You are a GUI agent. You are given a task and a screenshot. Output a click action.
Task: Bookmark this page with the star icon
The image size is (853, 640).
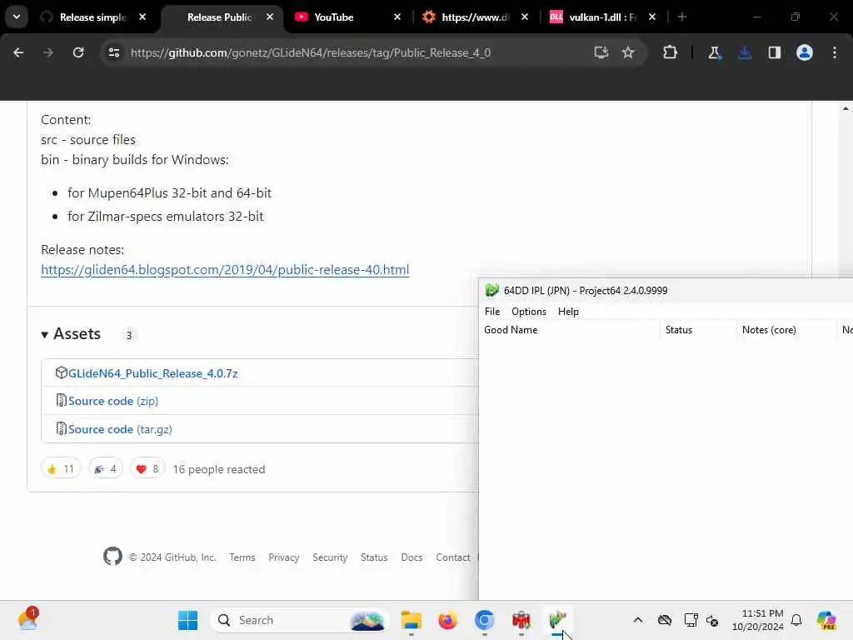coord(628,52)
